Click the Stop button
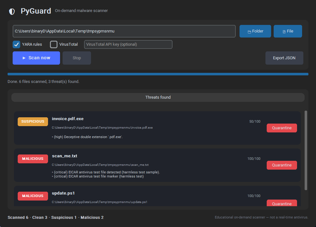 point(77,58)
